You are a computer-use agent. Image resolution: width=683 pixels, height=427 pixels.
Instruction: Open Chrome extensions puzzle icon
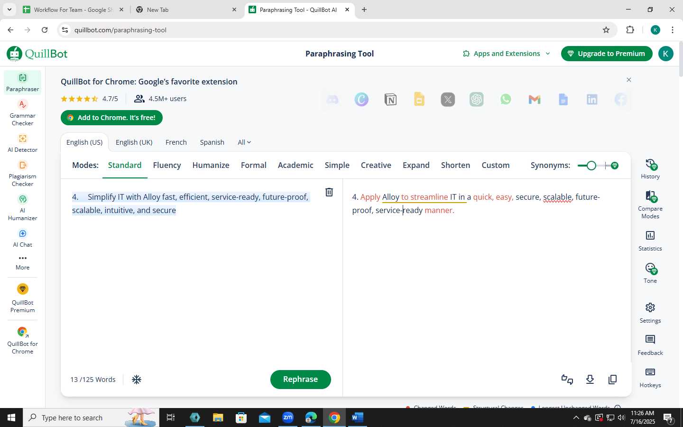pyautogui.click(x=630, y=30)
